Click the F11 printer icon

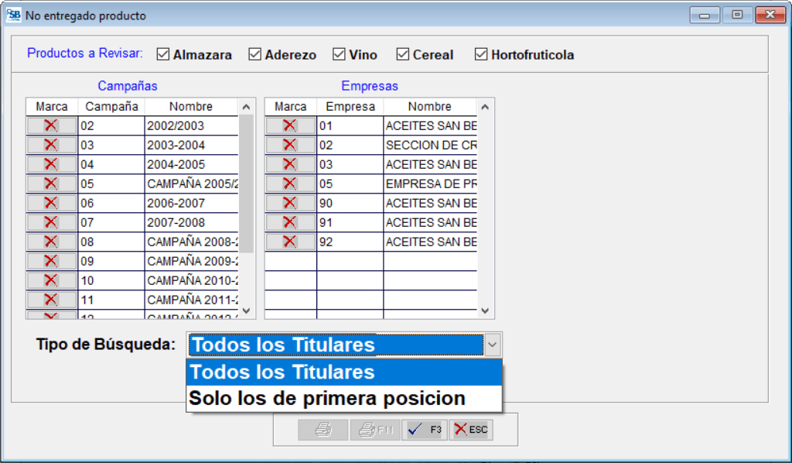374,430
